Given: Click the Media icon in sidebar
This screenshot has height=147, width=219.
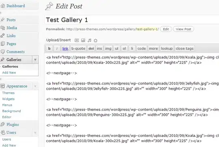Looking at the screenshot, I should (2, 28).
